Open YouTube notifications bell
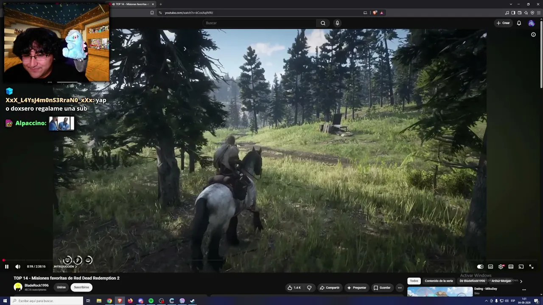 click(x=519, y=23)
